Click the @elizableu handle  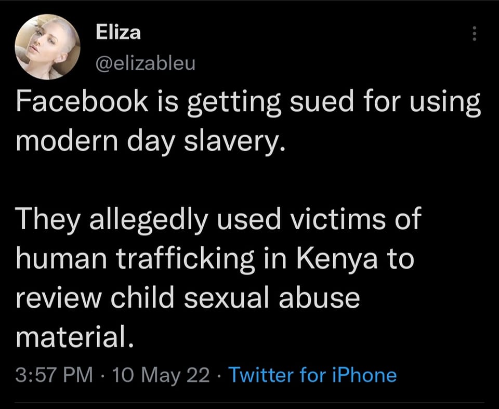coord(145,64)
